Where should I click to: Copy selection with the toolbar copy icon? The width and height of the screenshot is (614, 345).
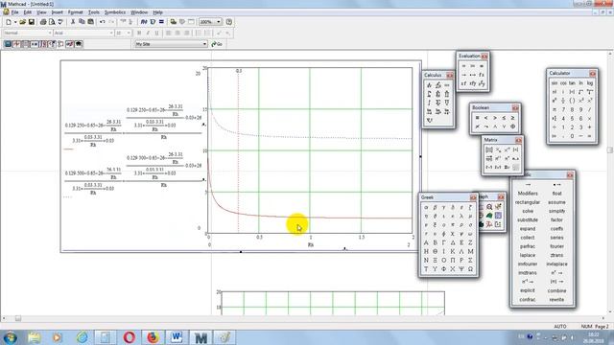point(82,22)
